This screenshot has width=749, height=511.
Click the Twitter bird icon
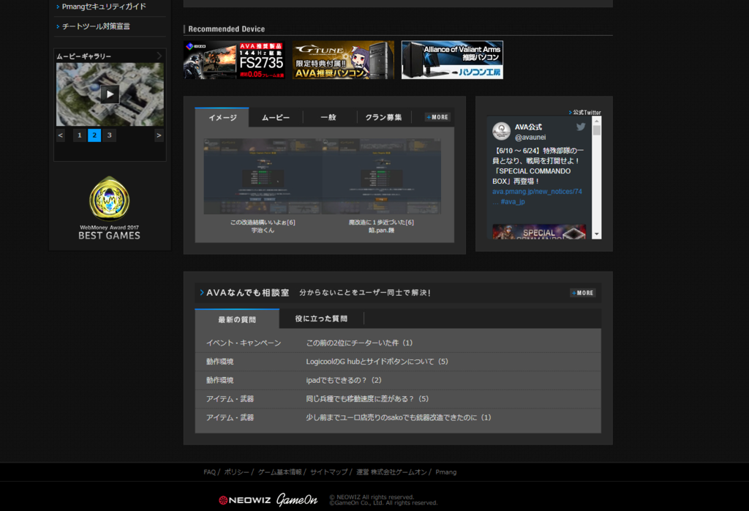click(581, 127)
